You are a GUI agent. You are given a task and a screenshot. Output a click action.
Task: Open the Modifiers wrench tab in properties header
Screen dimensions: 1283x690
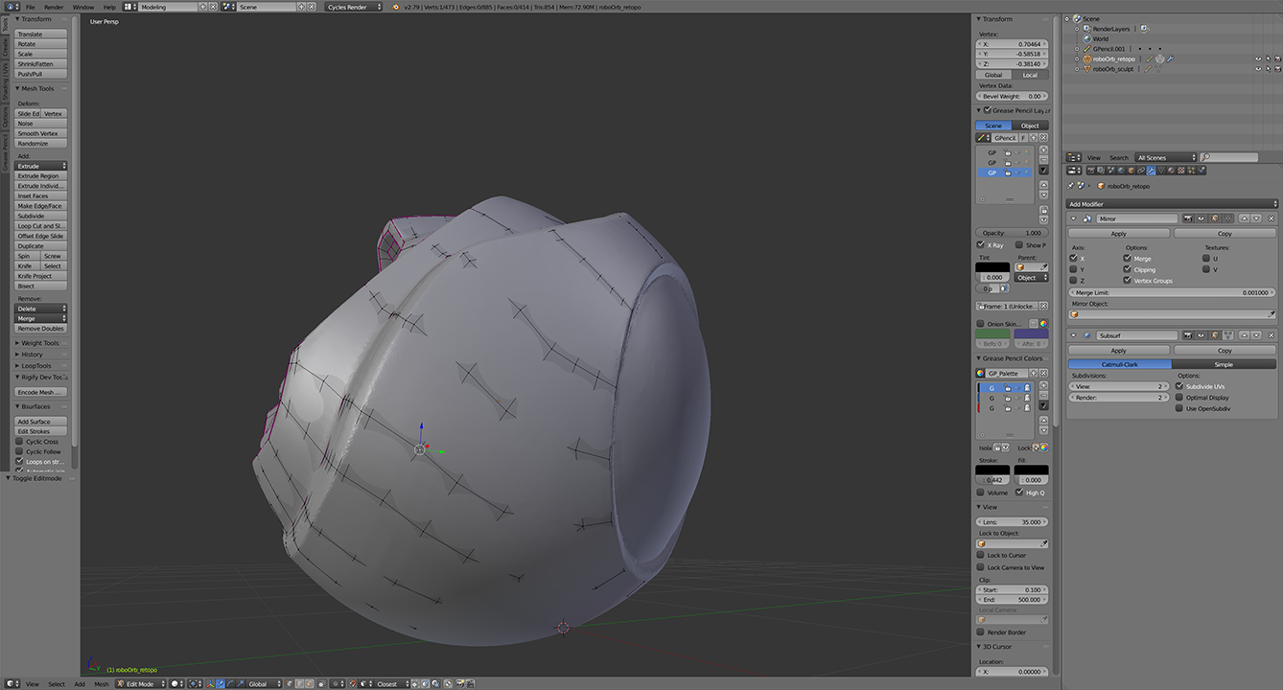(x=1151, y=171)
